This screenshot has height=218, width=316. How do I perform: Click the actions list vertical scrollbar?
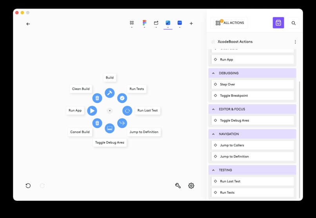300,139
